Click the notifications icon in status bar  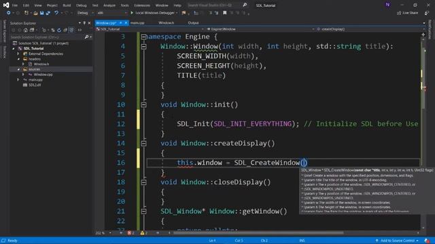point(427,241)
